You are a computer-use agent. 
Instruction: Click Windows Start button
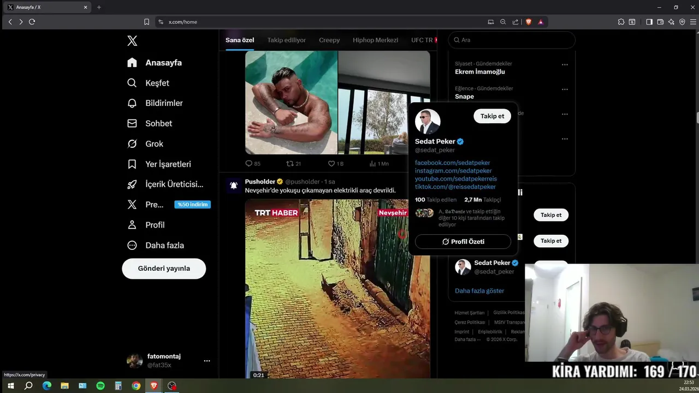pyautogui.click(x=10, y=386)
